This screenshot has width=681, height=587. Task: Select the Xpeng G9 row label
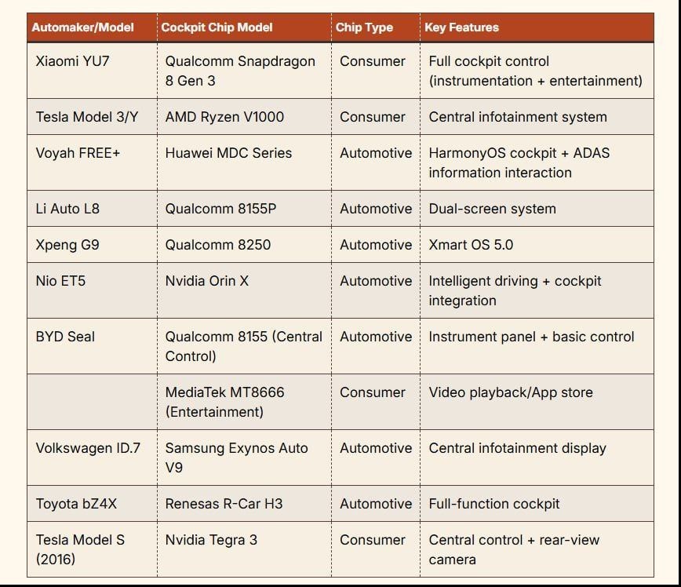pyautogui.click(x=92, y=245)
